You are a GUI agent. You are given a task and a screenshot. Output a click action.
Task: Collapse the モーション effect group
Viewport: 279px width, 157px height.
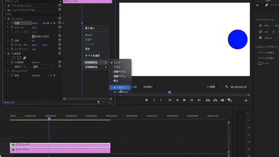coord(5,19)
